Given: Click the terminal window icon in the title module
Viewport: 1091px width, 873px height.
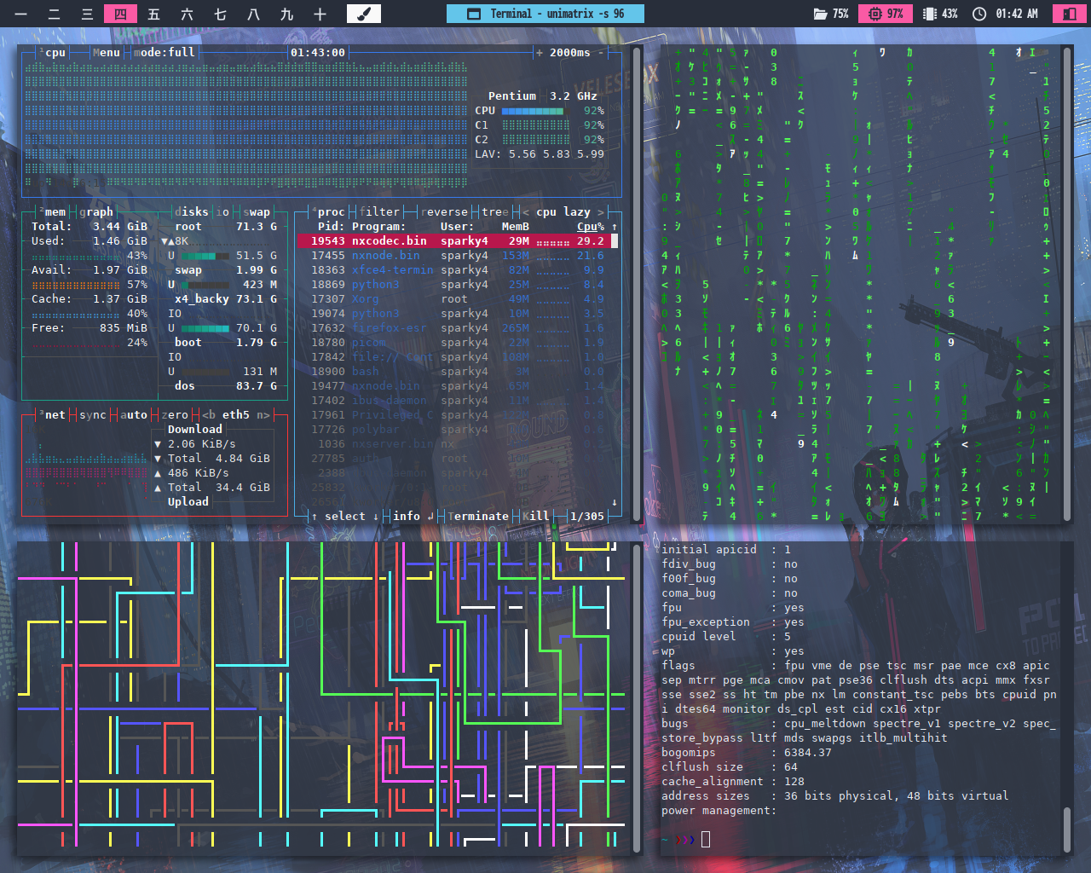Looking at the screenshot, I should tap(474, 14).
